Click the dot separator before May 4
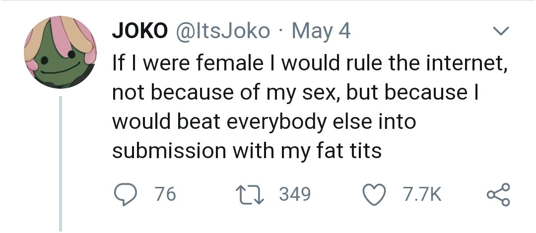536x233 pixels. click(x=281, y=32)
